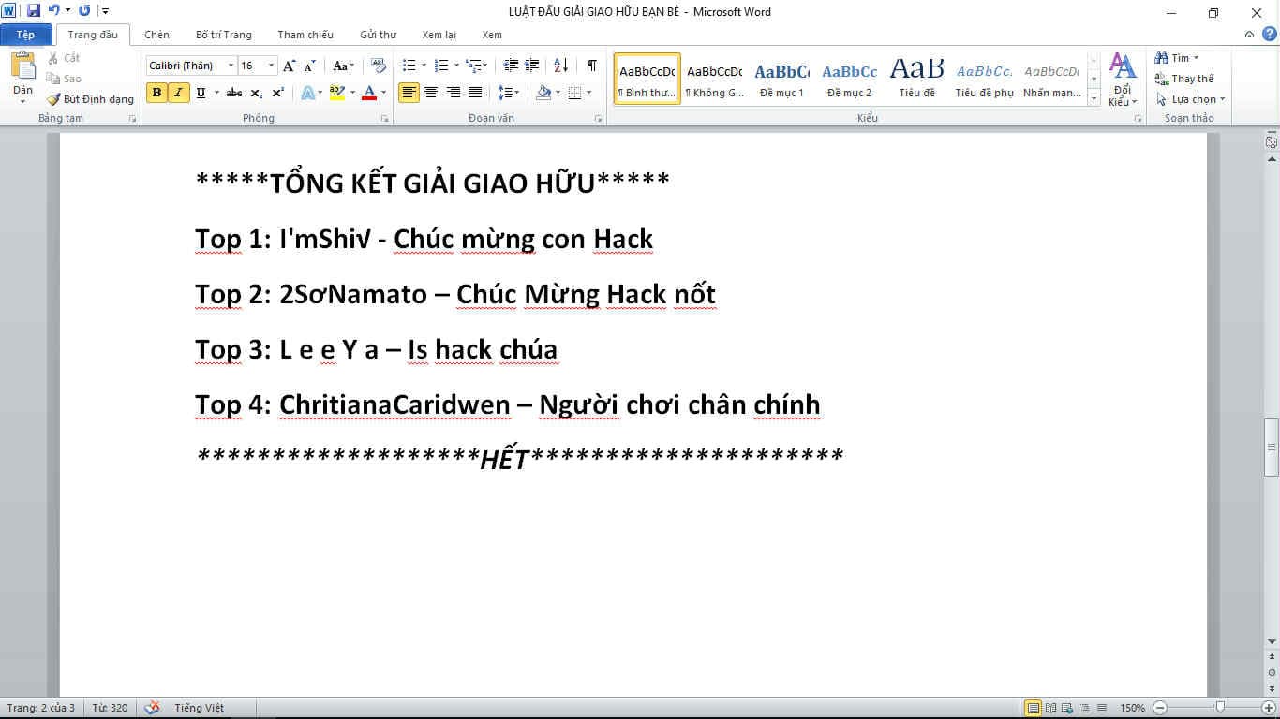
Task: Click the Format Painter (Bút Định dạng) button
Action: click(x=91, y=99)
